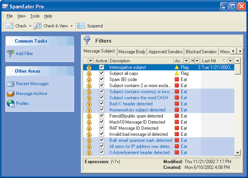Viewport: 248px width, 178px height.
Task: Click the Message Archive box icon
Action: click(x=11, y=94)
